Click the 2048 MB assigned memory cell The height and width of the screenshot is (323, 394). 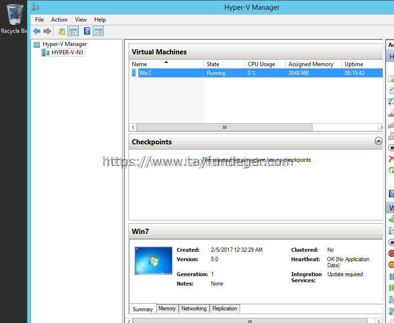pos(298,73)
